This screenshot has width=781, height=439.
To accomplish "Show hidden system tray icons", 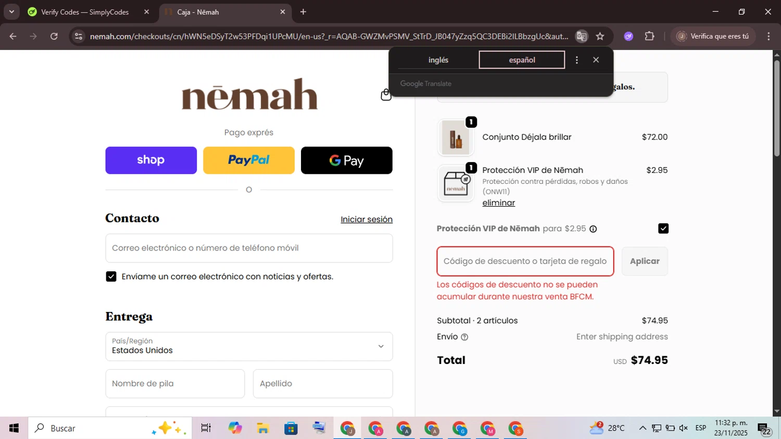I will pyautogui.click(x=643, y=428).
